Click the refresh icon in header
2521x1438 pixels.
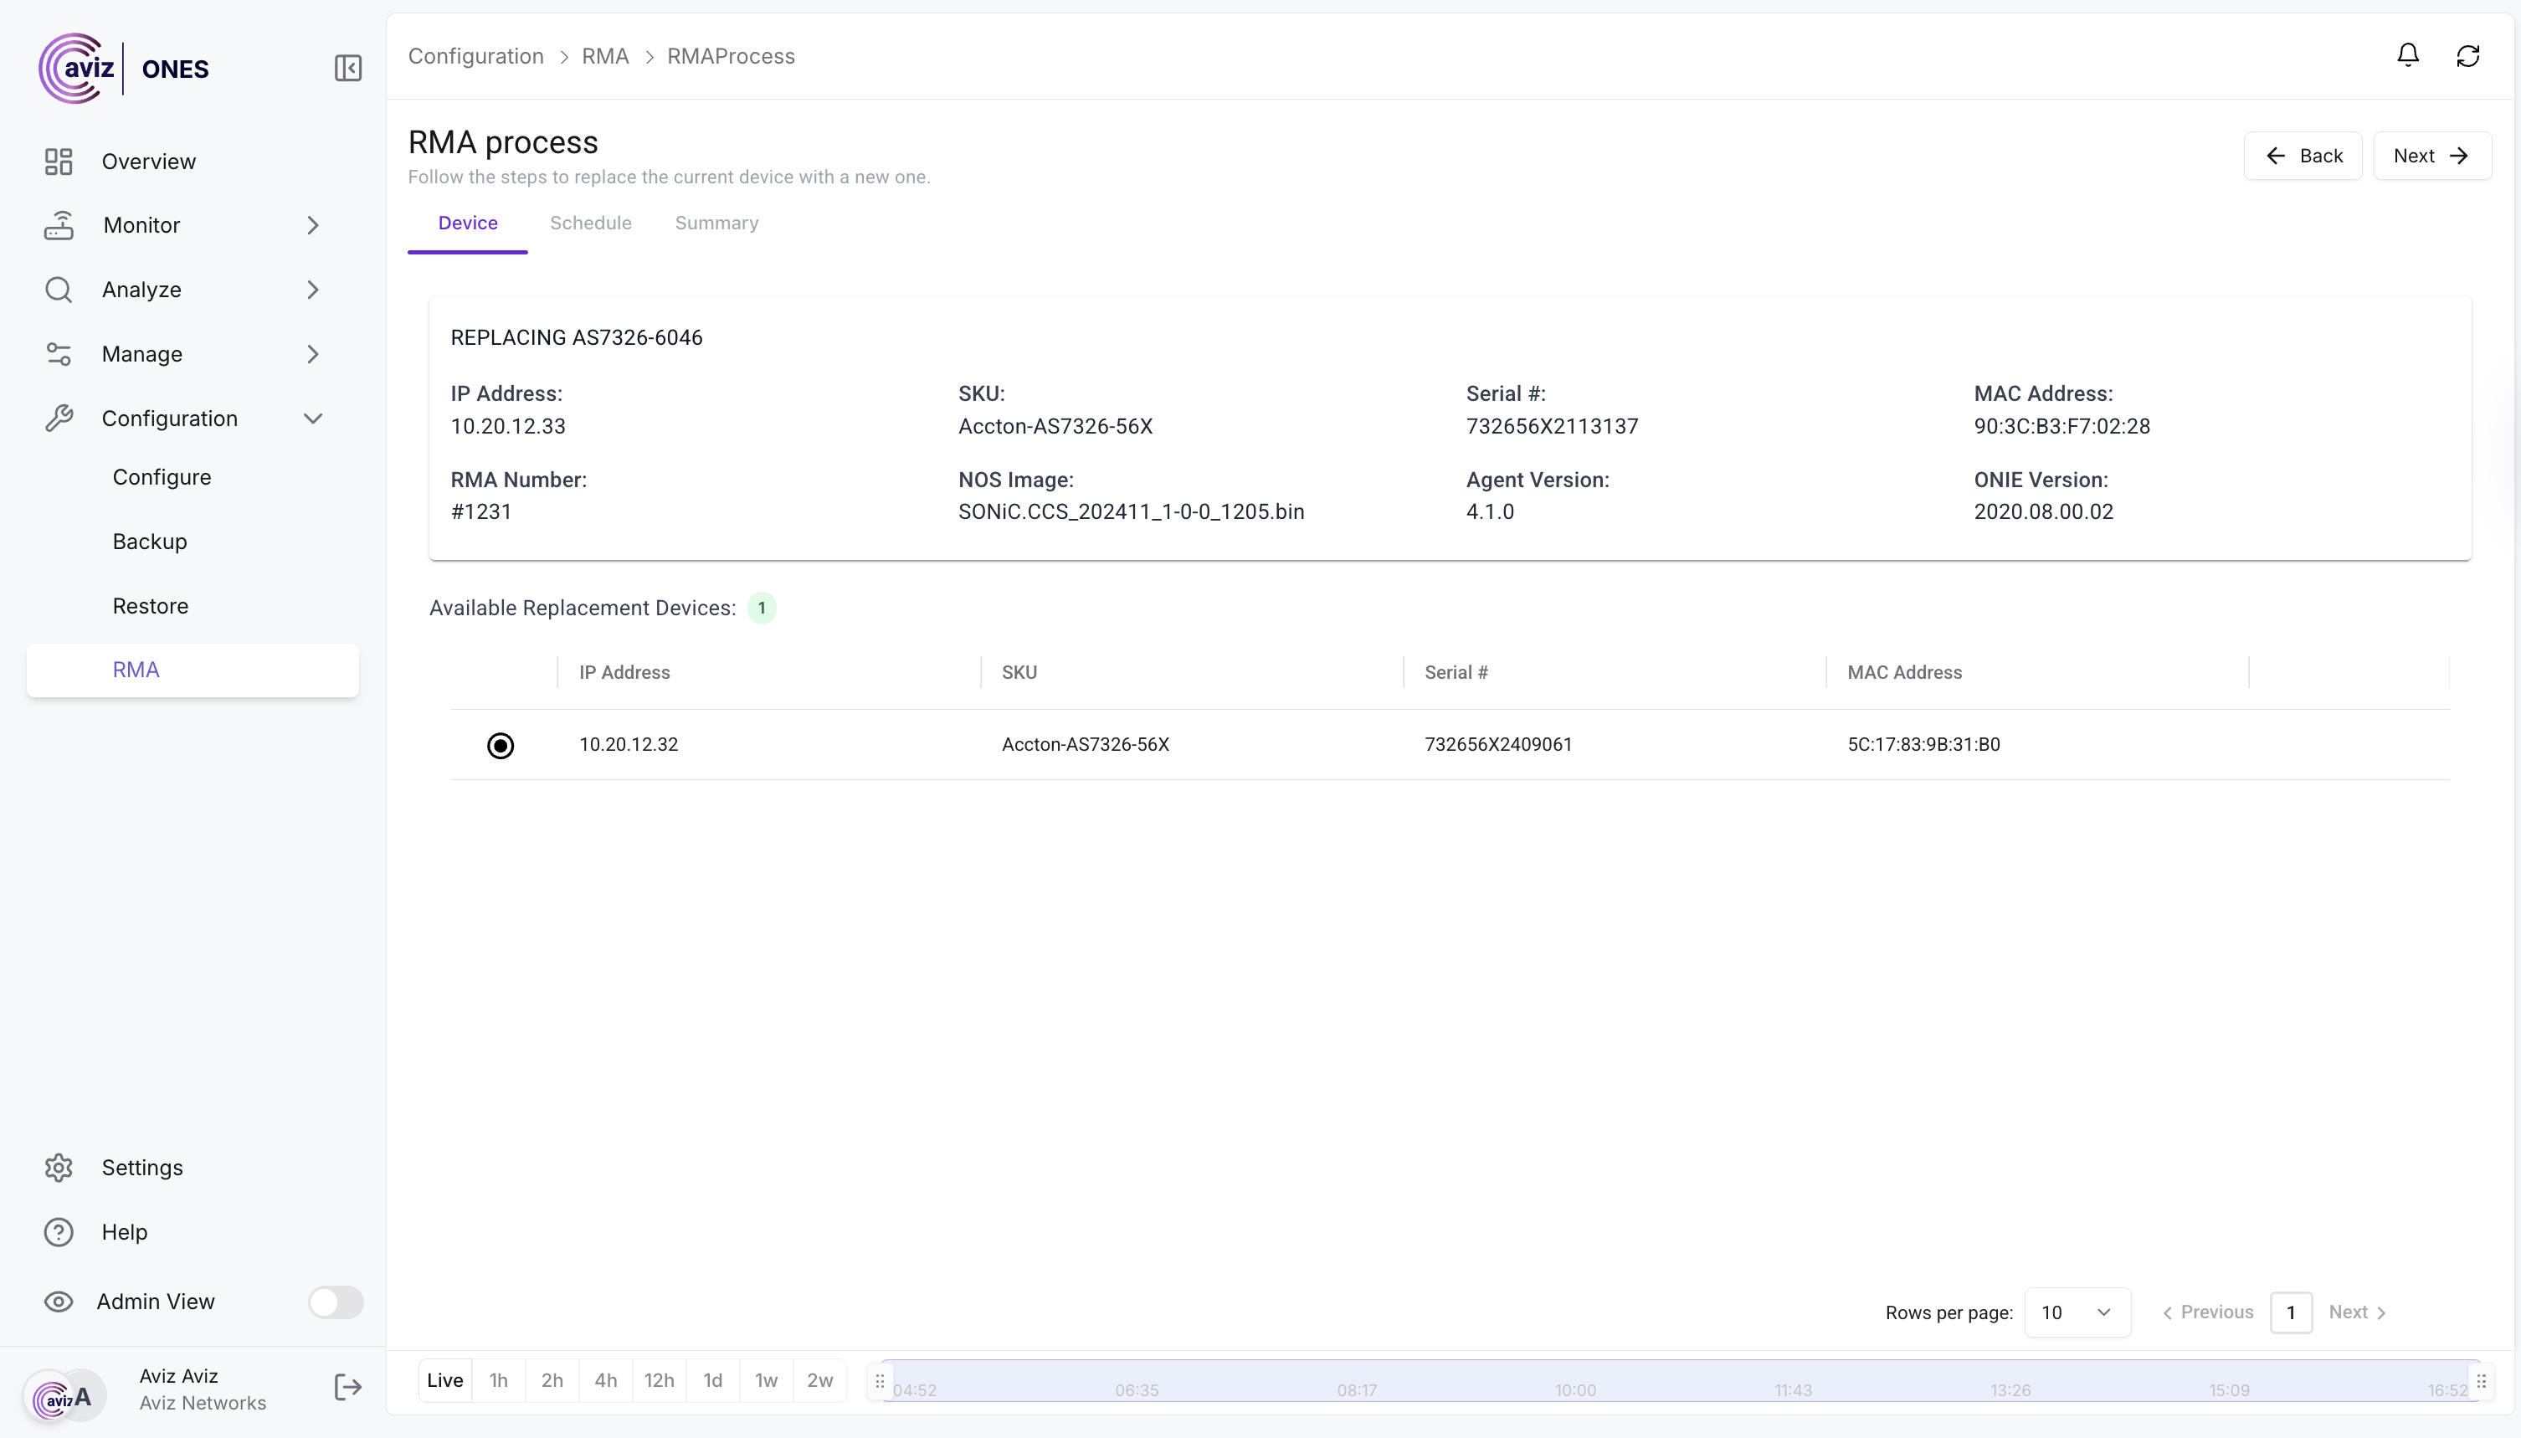click(x=2467, y=56)
